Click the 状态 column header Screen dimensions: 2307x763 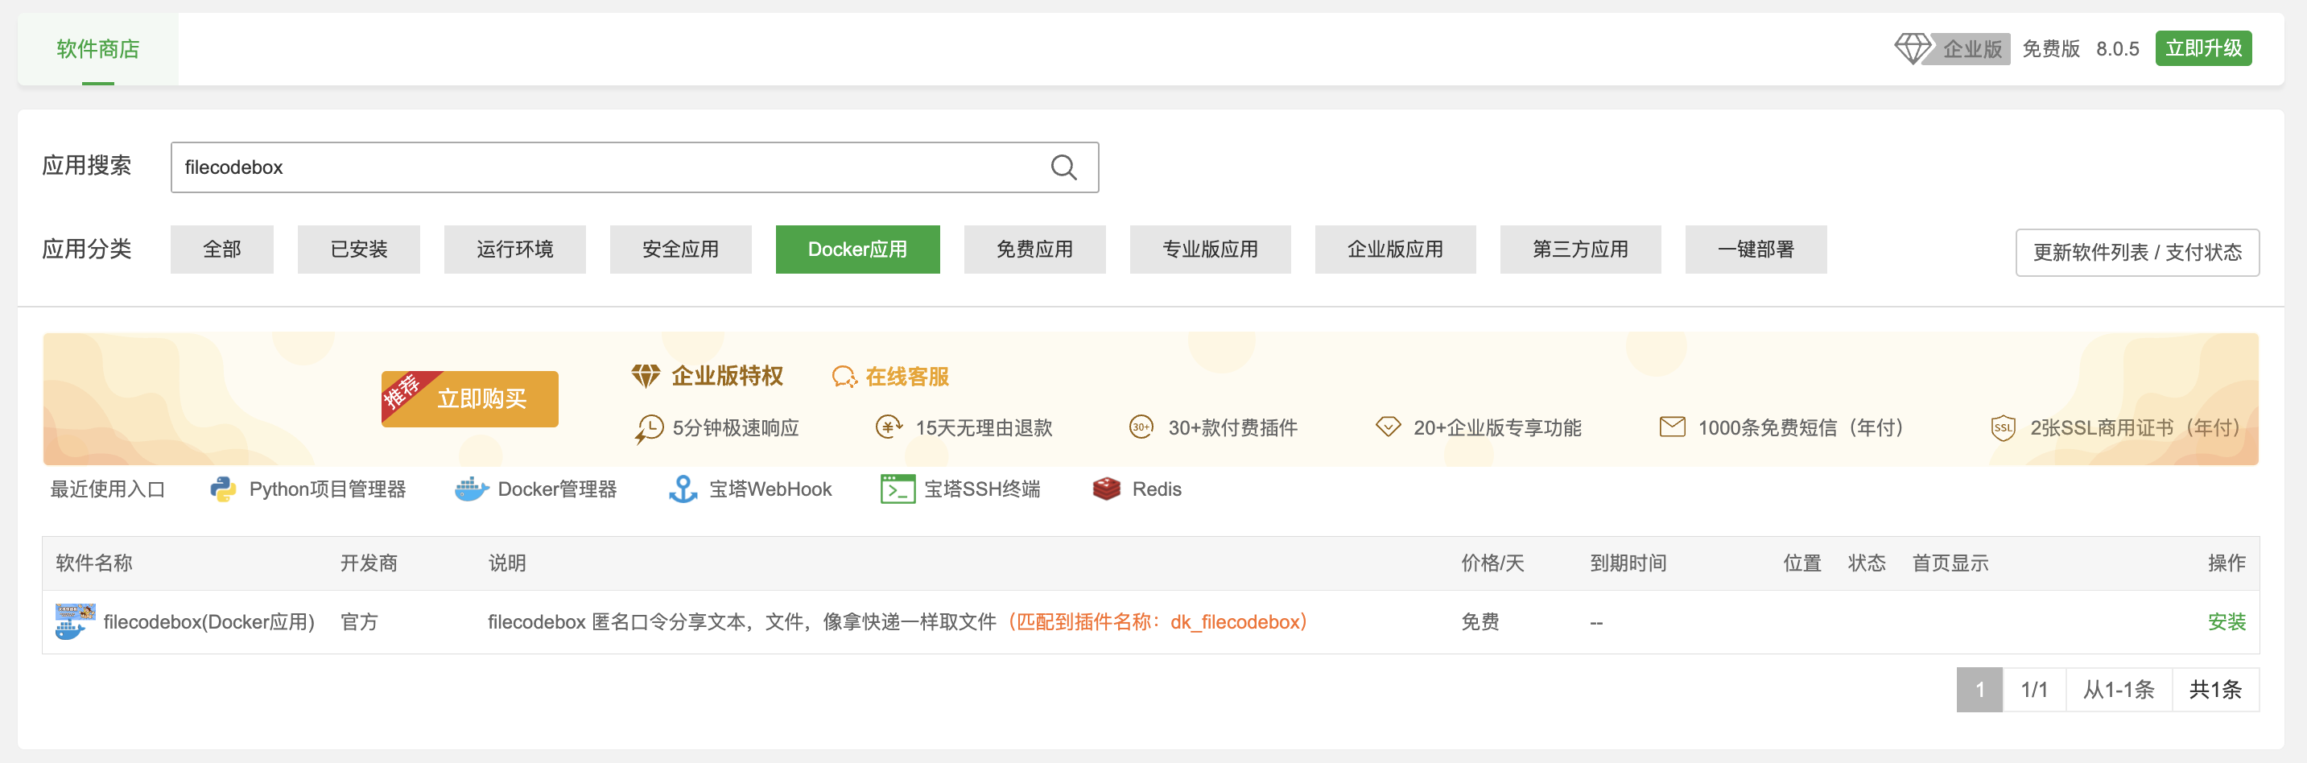1867,563
